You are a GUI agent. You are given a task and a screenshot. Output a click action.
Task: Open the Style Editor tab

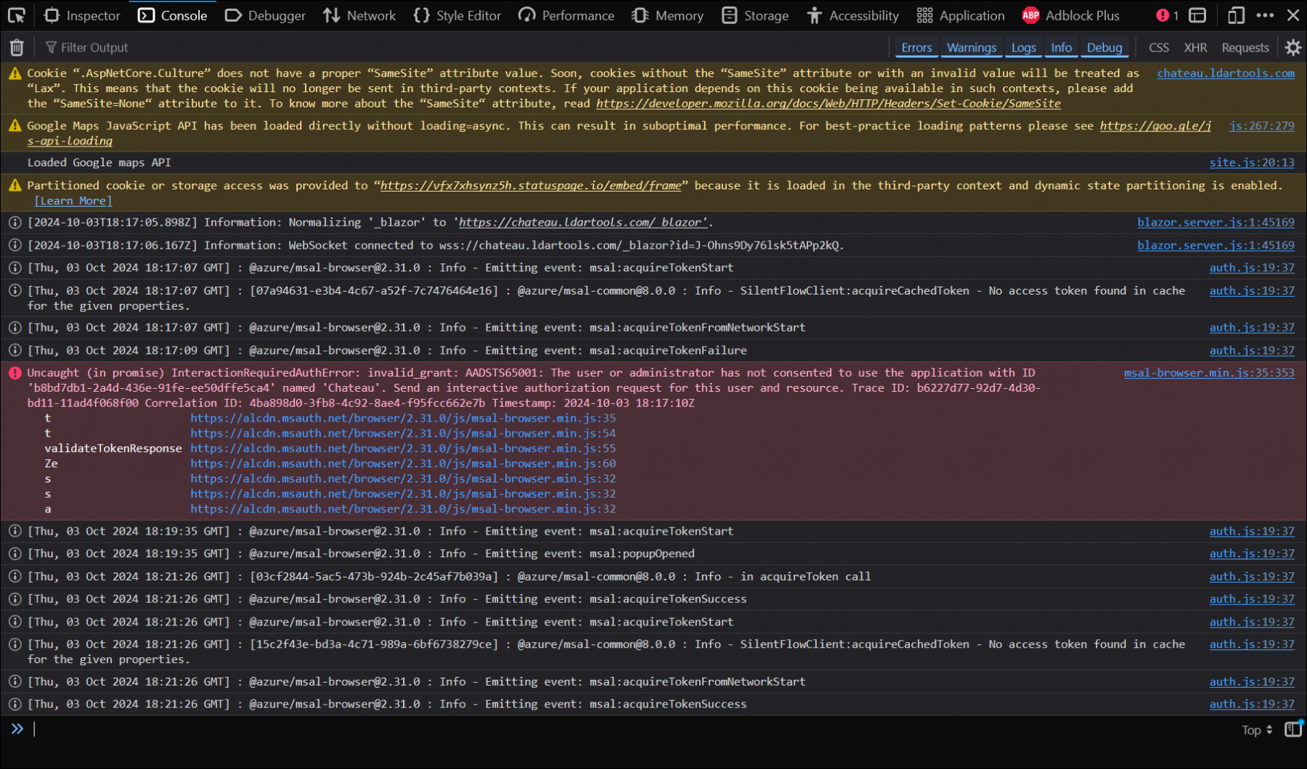pyautogui.click(x=457, y=15)
